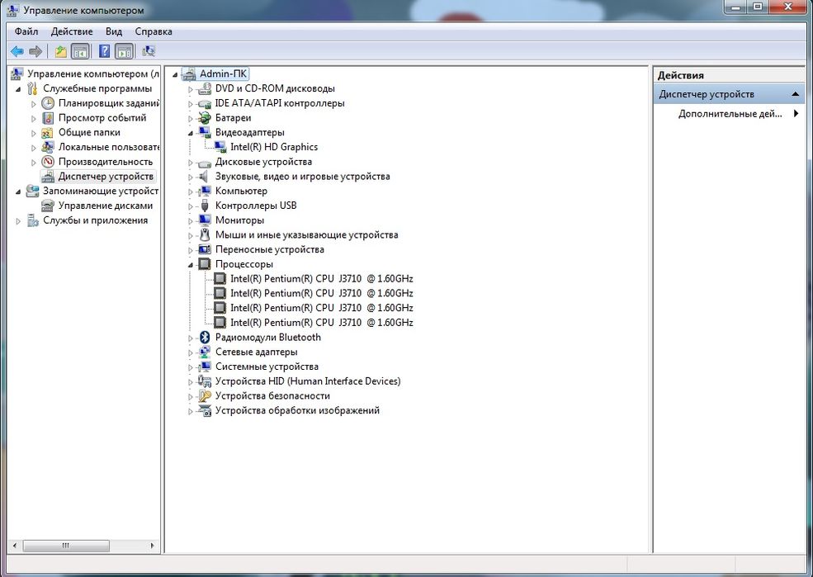Click the Службы и приложения icon
This screenshot has height=577, width=813.
tap(33, 221)
